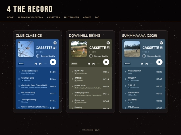
Task: Save Downhill Biking playlist on Spotify
Action: 99,56
